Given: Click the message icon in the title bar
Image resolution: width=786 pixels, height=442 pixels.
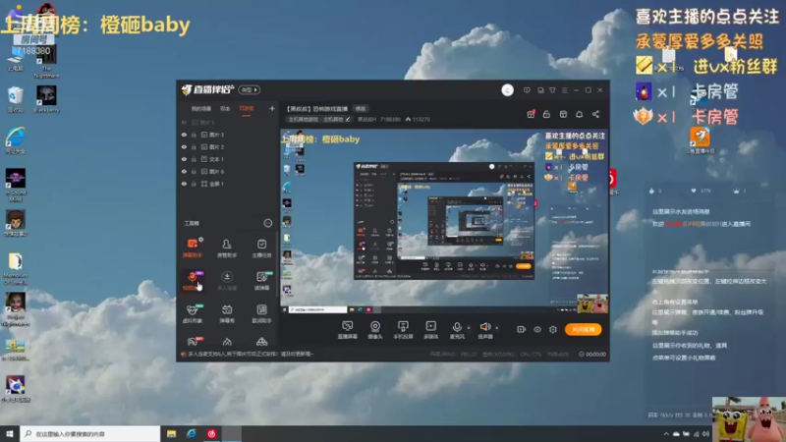Looking at the screenshot, I should (x=527, y=90).
